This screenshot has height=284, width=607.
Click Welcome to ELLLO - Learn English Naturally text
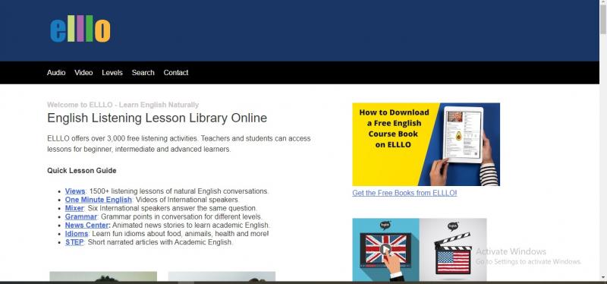[x=123, y=105]
